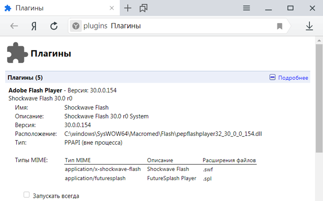
Task: Reload the plugins page
Action: point(54,26)
